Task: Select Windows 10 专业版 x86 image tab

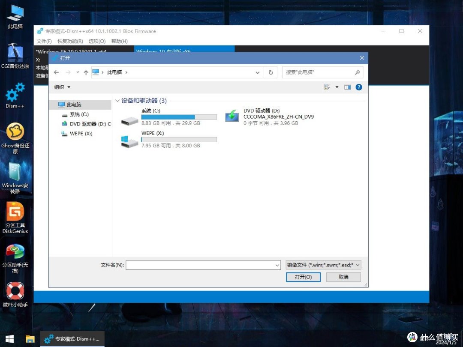Action: pyautogui.click(x=184, y=49)
